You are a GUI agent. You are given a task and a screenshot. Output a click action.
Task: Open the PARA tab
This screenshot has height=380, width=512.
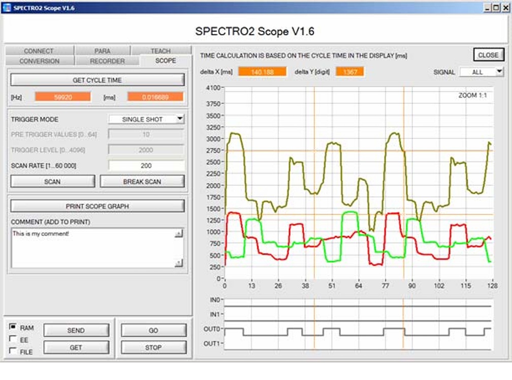tap(102, 51)
